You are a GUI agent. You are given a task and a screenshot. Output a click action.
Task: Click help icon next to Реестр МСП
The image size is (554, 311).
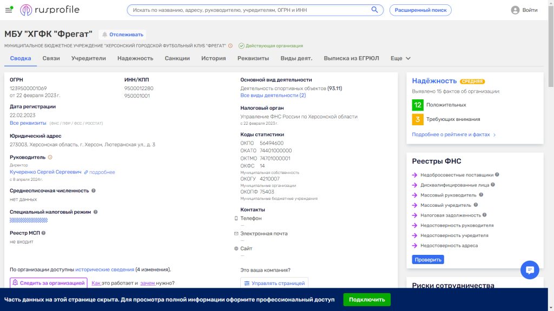(44, 233)
